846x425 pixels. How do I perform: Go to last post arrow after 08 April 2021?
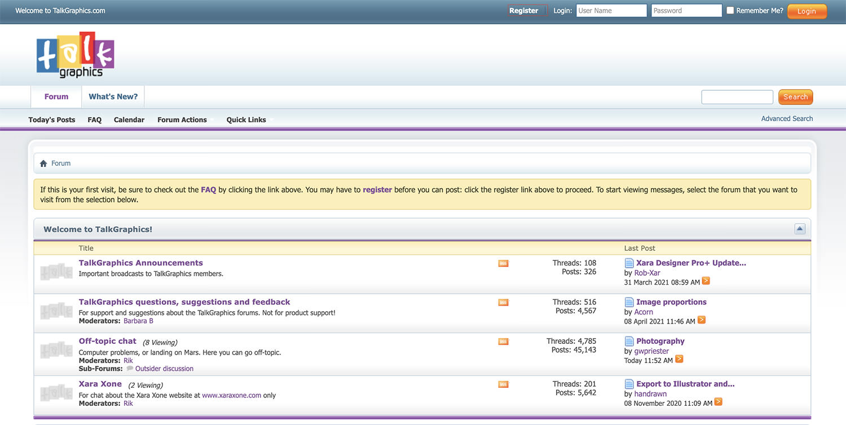coord(702,320)
